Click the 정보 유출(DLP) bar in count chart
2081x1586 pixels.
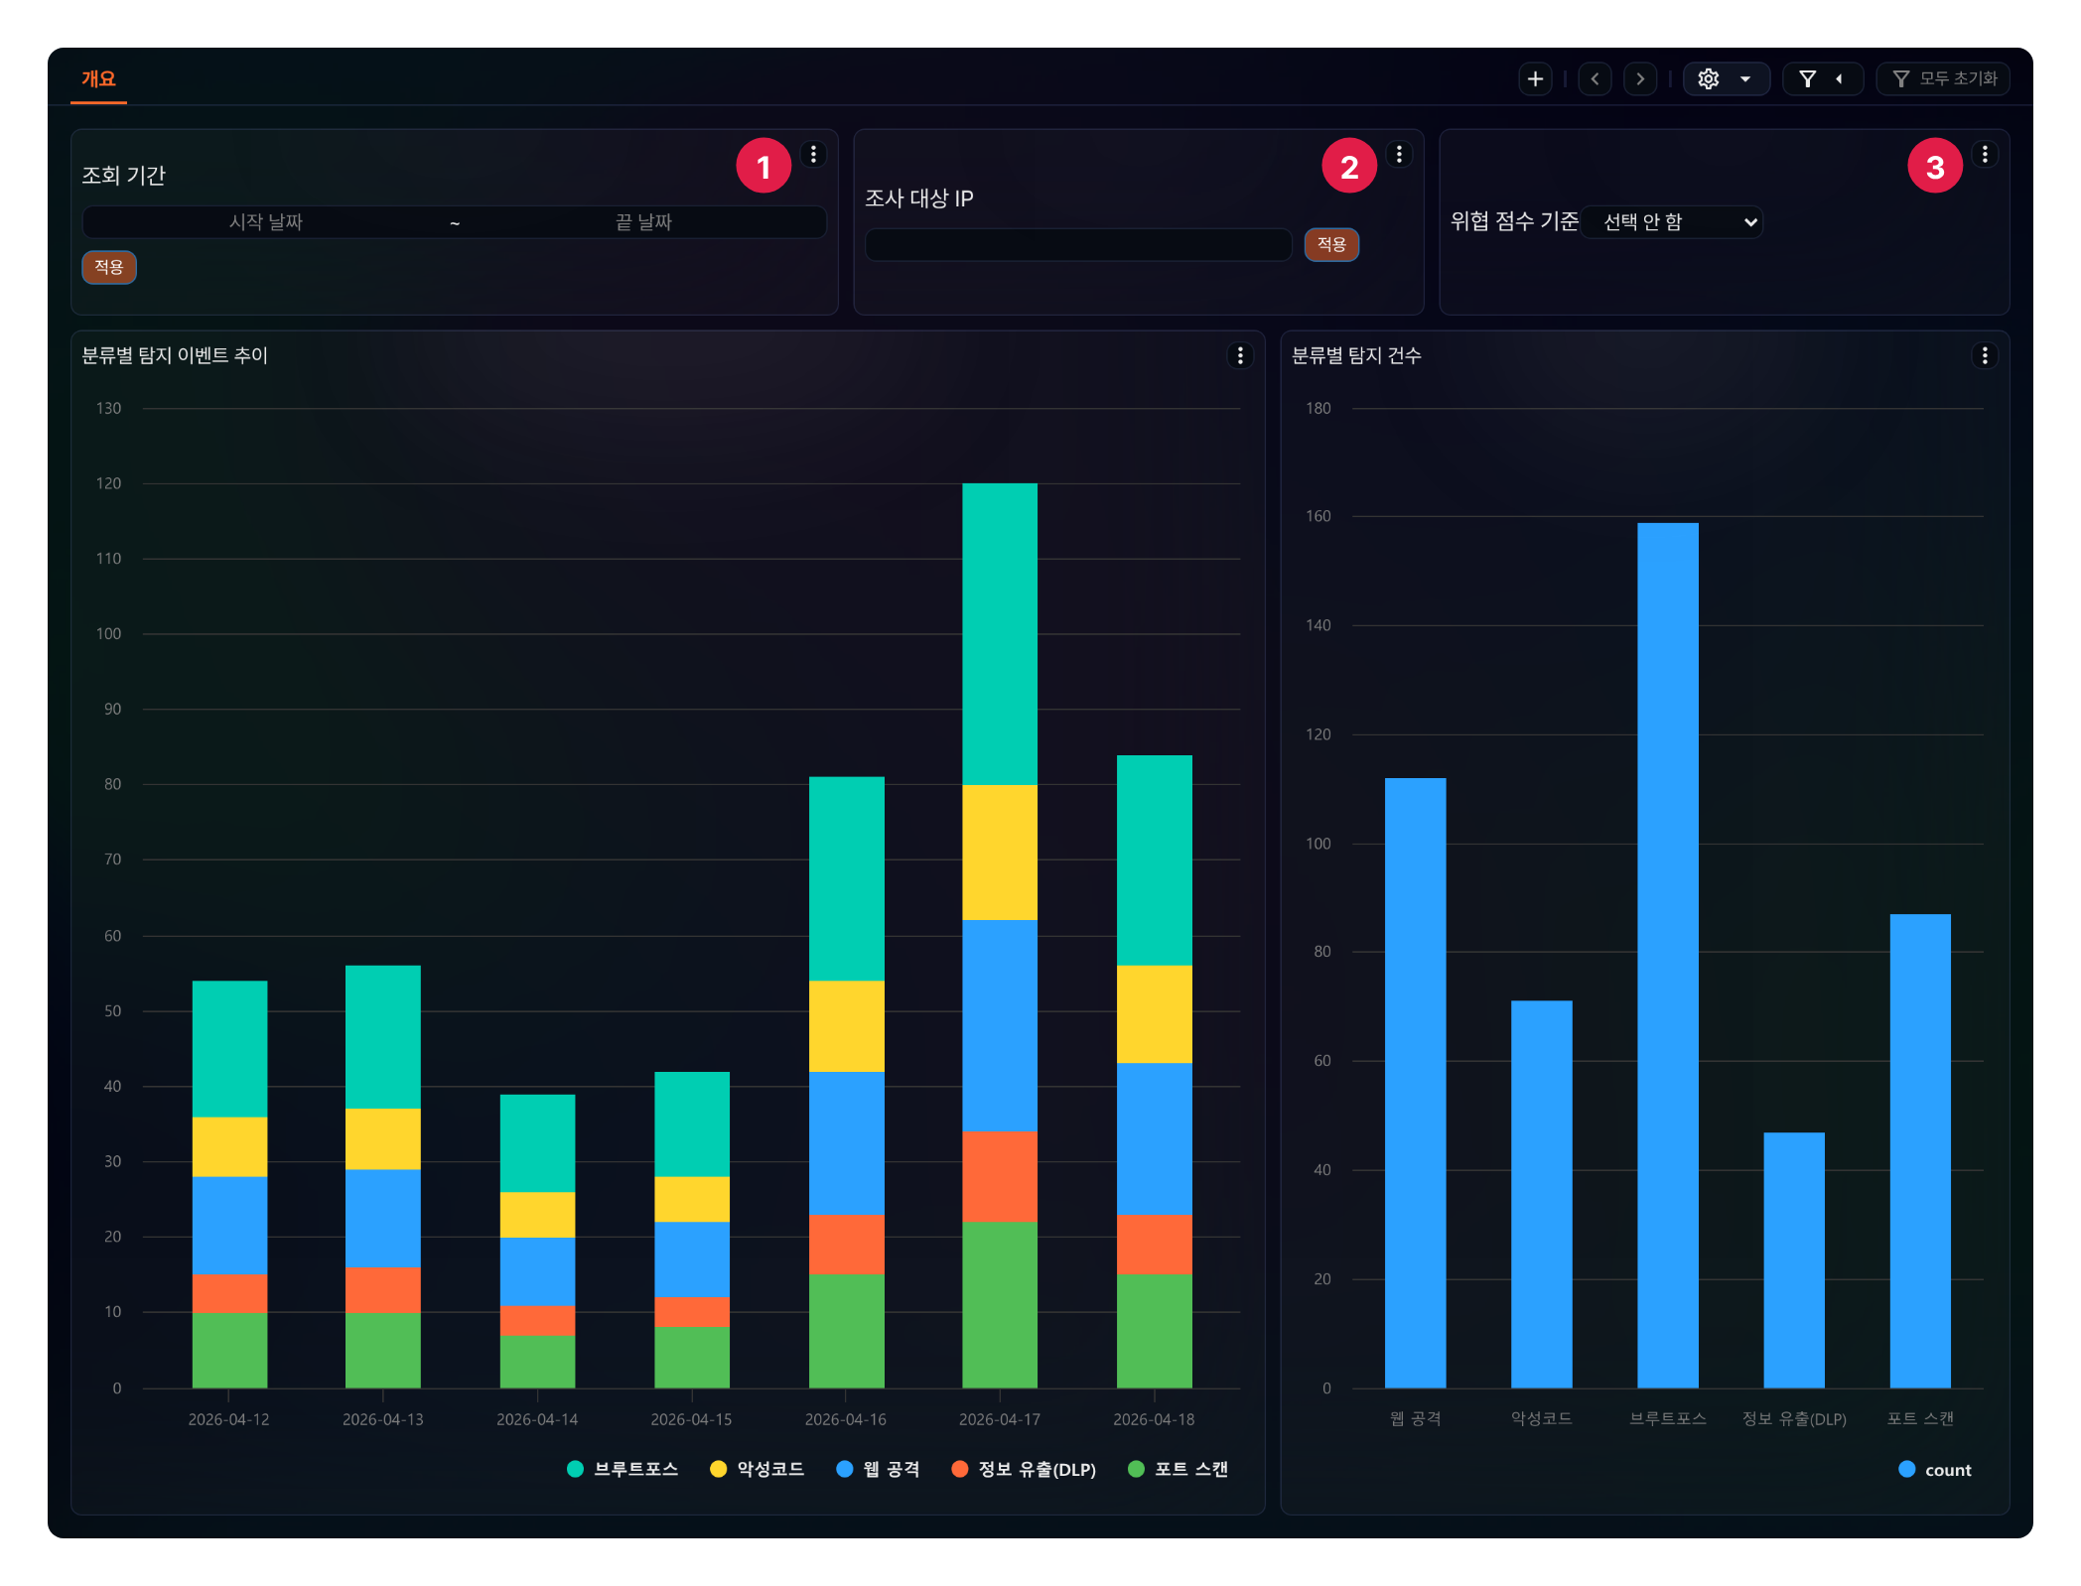pyautogui.click(x=1794, y=1259)
